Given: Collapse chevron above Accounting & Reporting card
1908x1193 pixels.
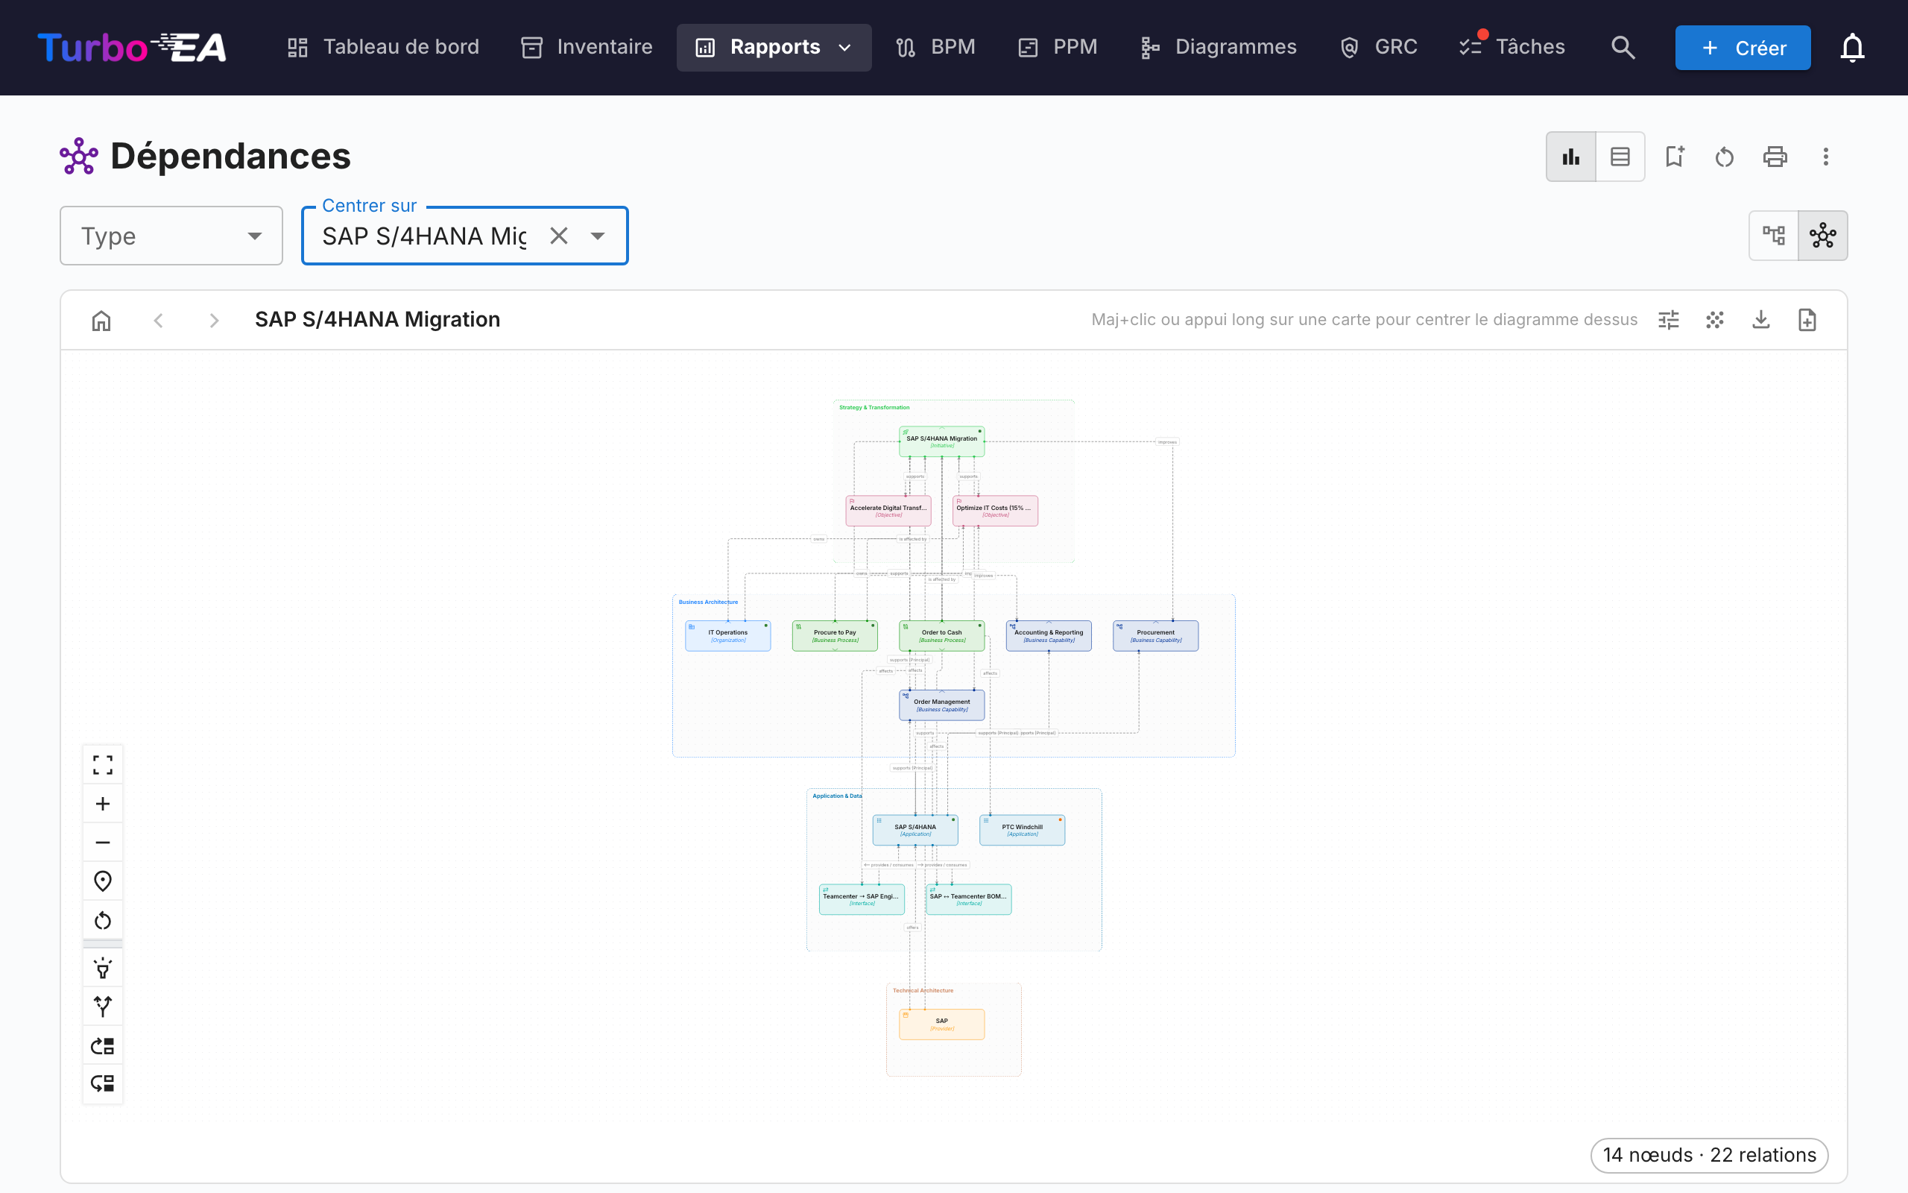Looking at the screenshot, I should (x=1049, y=622).
